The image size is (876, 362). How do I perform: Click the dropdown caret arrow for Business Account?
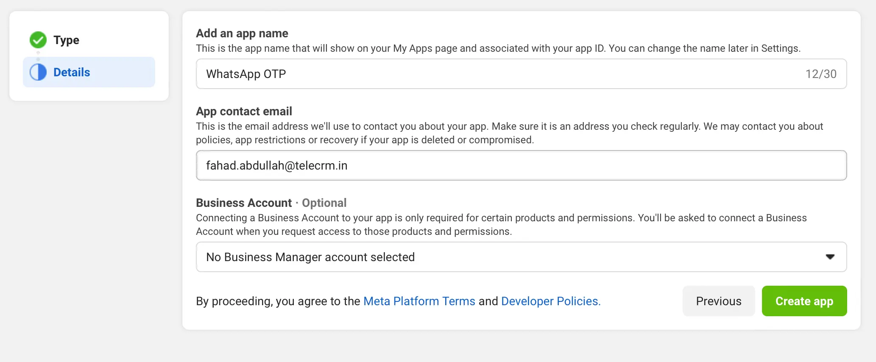(x=830, y=257)
